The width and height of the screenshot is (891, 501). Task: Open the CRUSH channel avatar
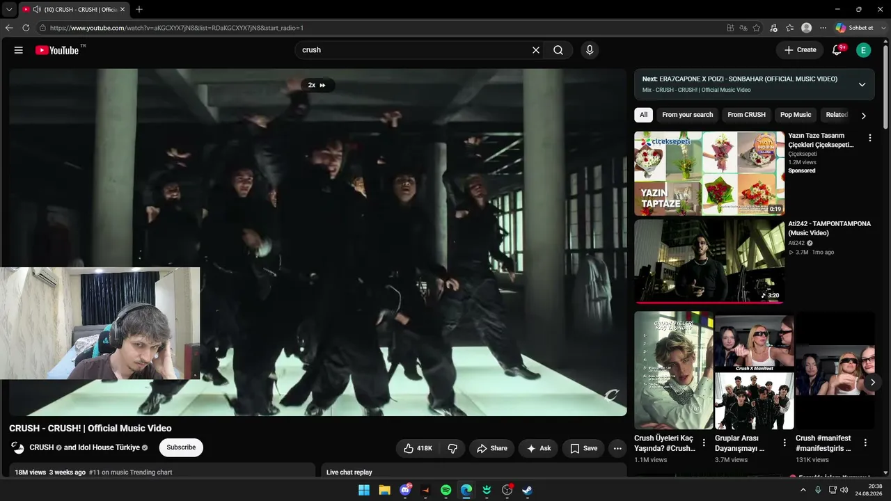[x=17, y=447]
